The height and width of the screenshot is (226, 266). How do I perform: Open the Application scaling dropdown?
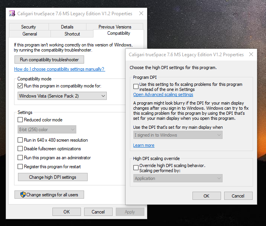tap(178, 178)
